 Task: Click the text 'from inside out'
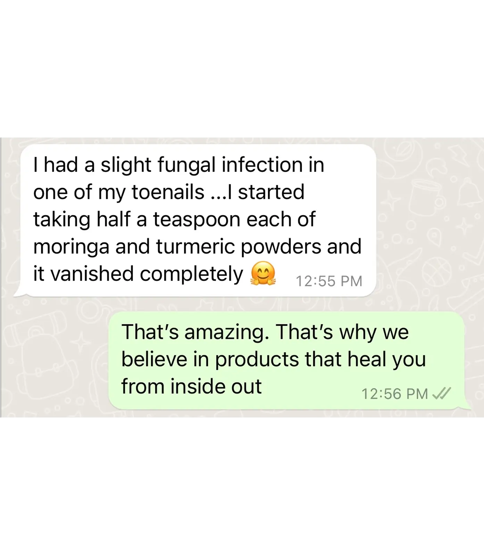point(191,386)
